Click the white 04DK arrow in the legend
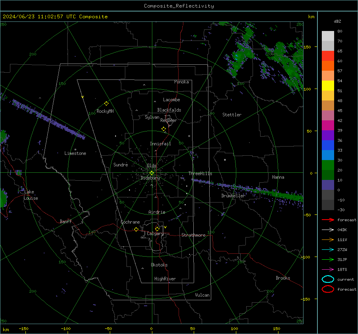 pos(328,230)
